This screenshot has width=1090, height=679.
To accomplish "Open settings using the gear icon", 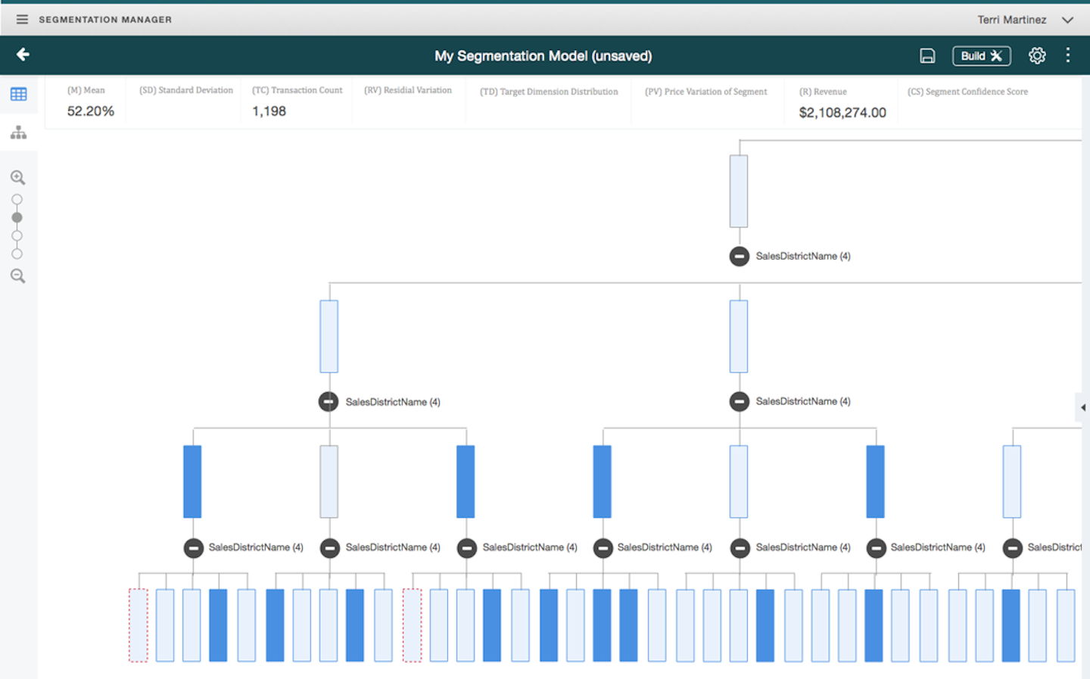I will pos(1036,55).
